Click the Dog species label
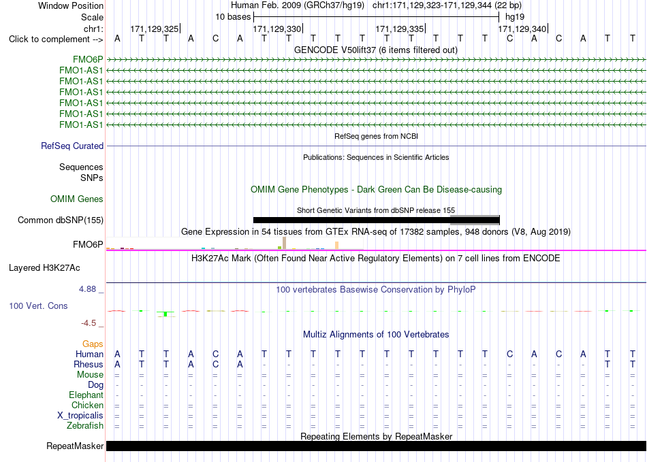This screenshot has height=462, width=647. 96,385
